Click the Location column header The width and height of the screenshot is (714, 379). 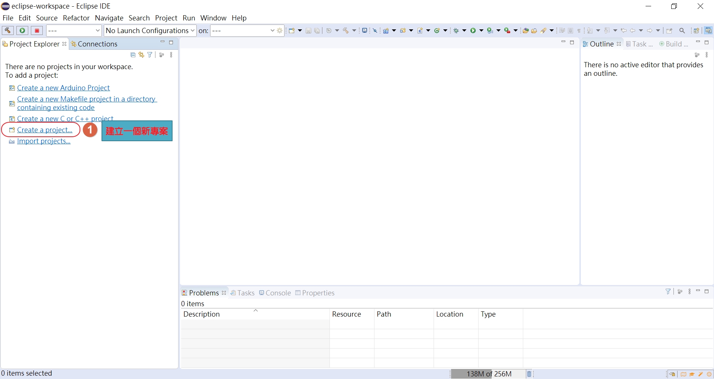point(456,314)
